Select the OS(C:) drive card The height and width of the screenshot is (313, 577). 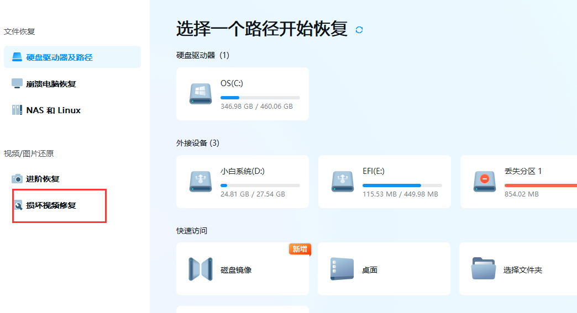pyautogui.click(x=243, y=94)
